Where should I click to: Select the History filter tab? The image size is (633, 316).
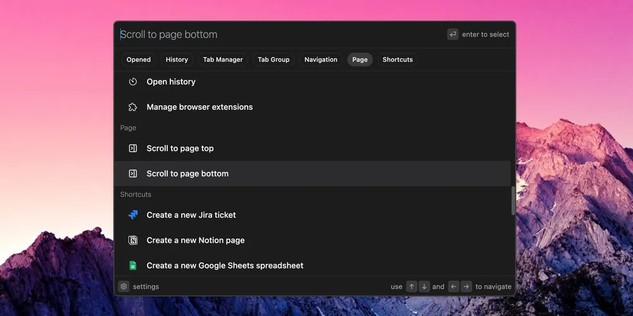point(177,59)
